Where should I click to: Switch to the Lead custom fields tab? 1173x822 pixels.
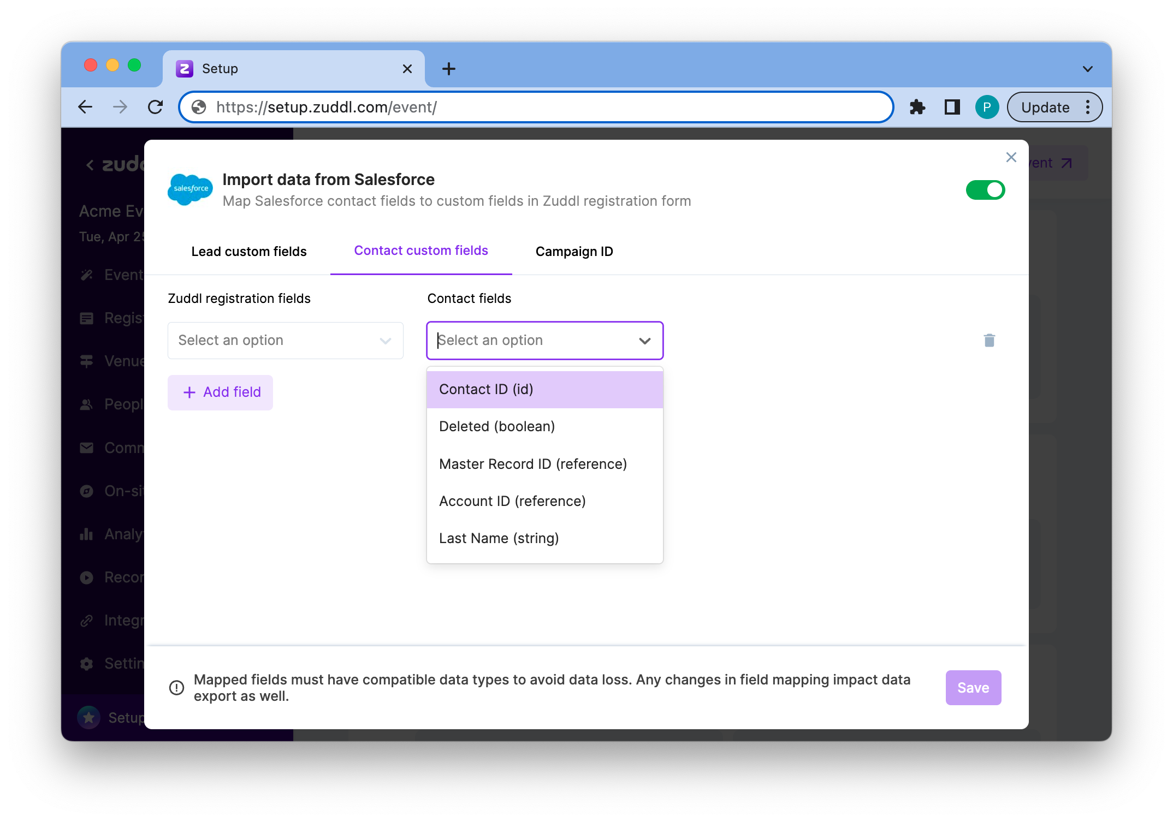click(248, 251)
